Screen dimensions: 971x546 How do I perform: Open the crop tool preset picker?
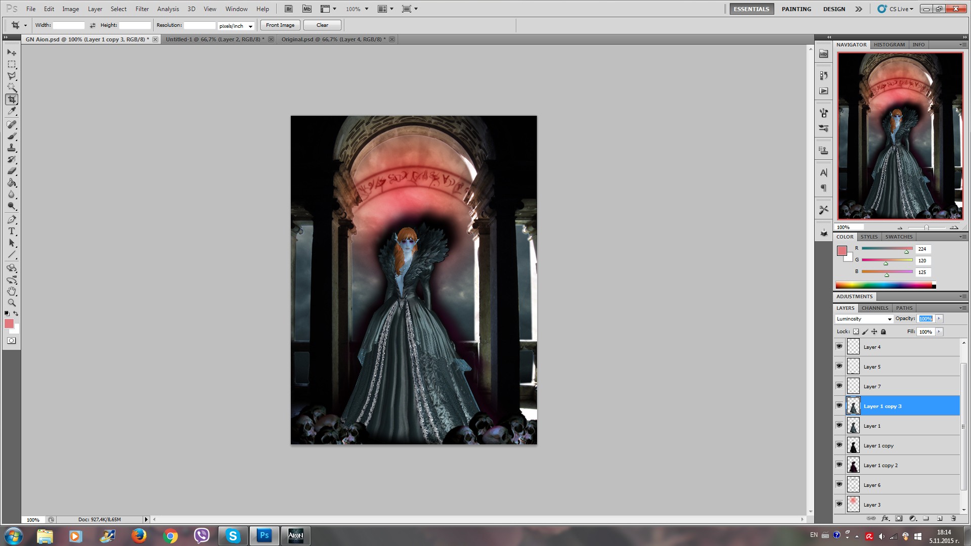tap(25, 25)
